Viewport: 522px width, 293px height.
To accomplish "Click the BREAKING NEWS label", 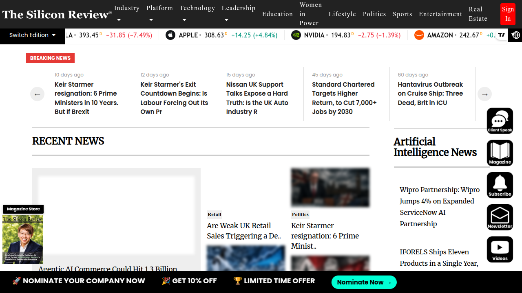I will click(x=50, y=58).
